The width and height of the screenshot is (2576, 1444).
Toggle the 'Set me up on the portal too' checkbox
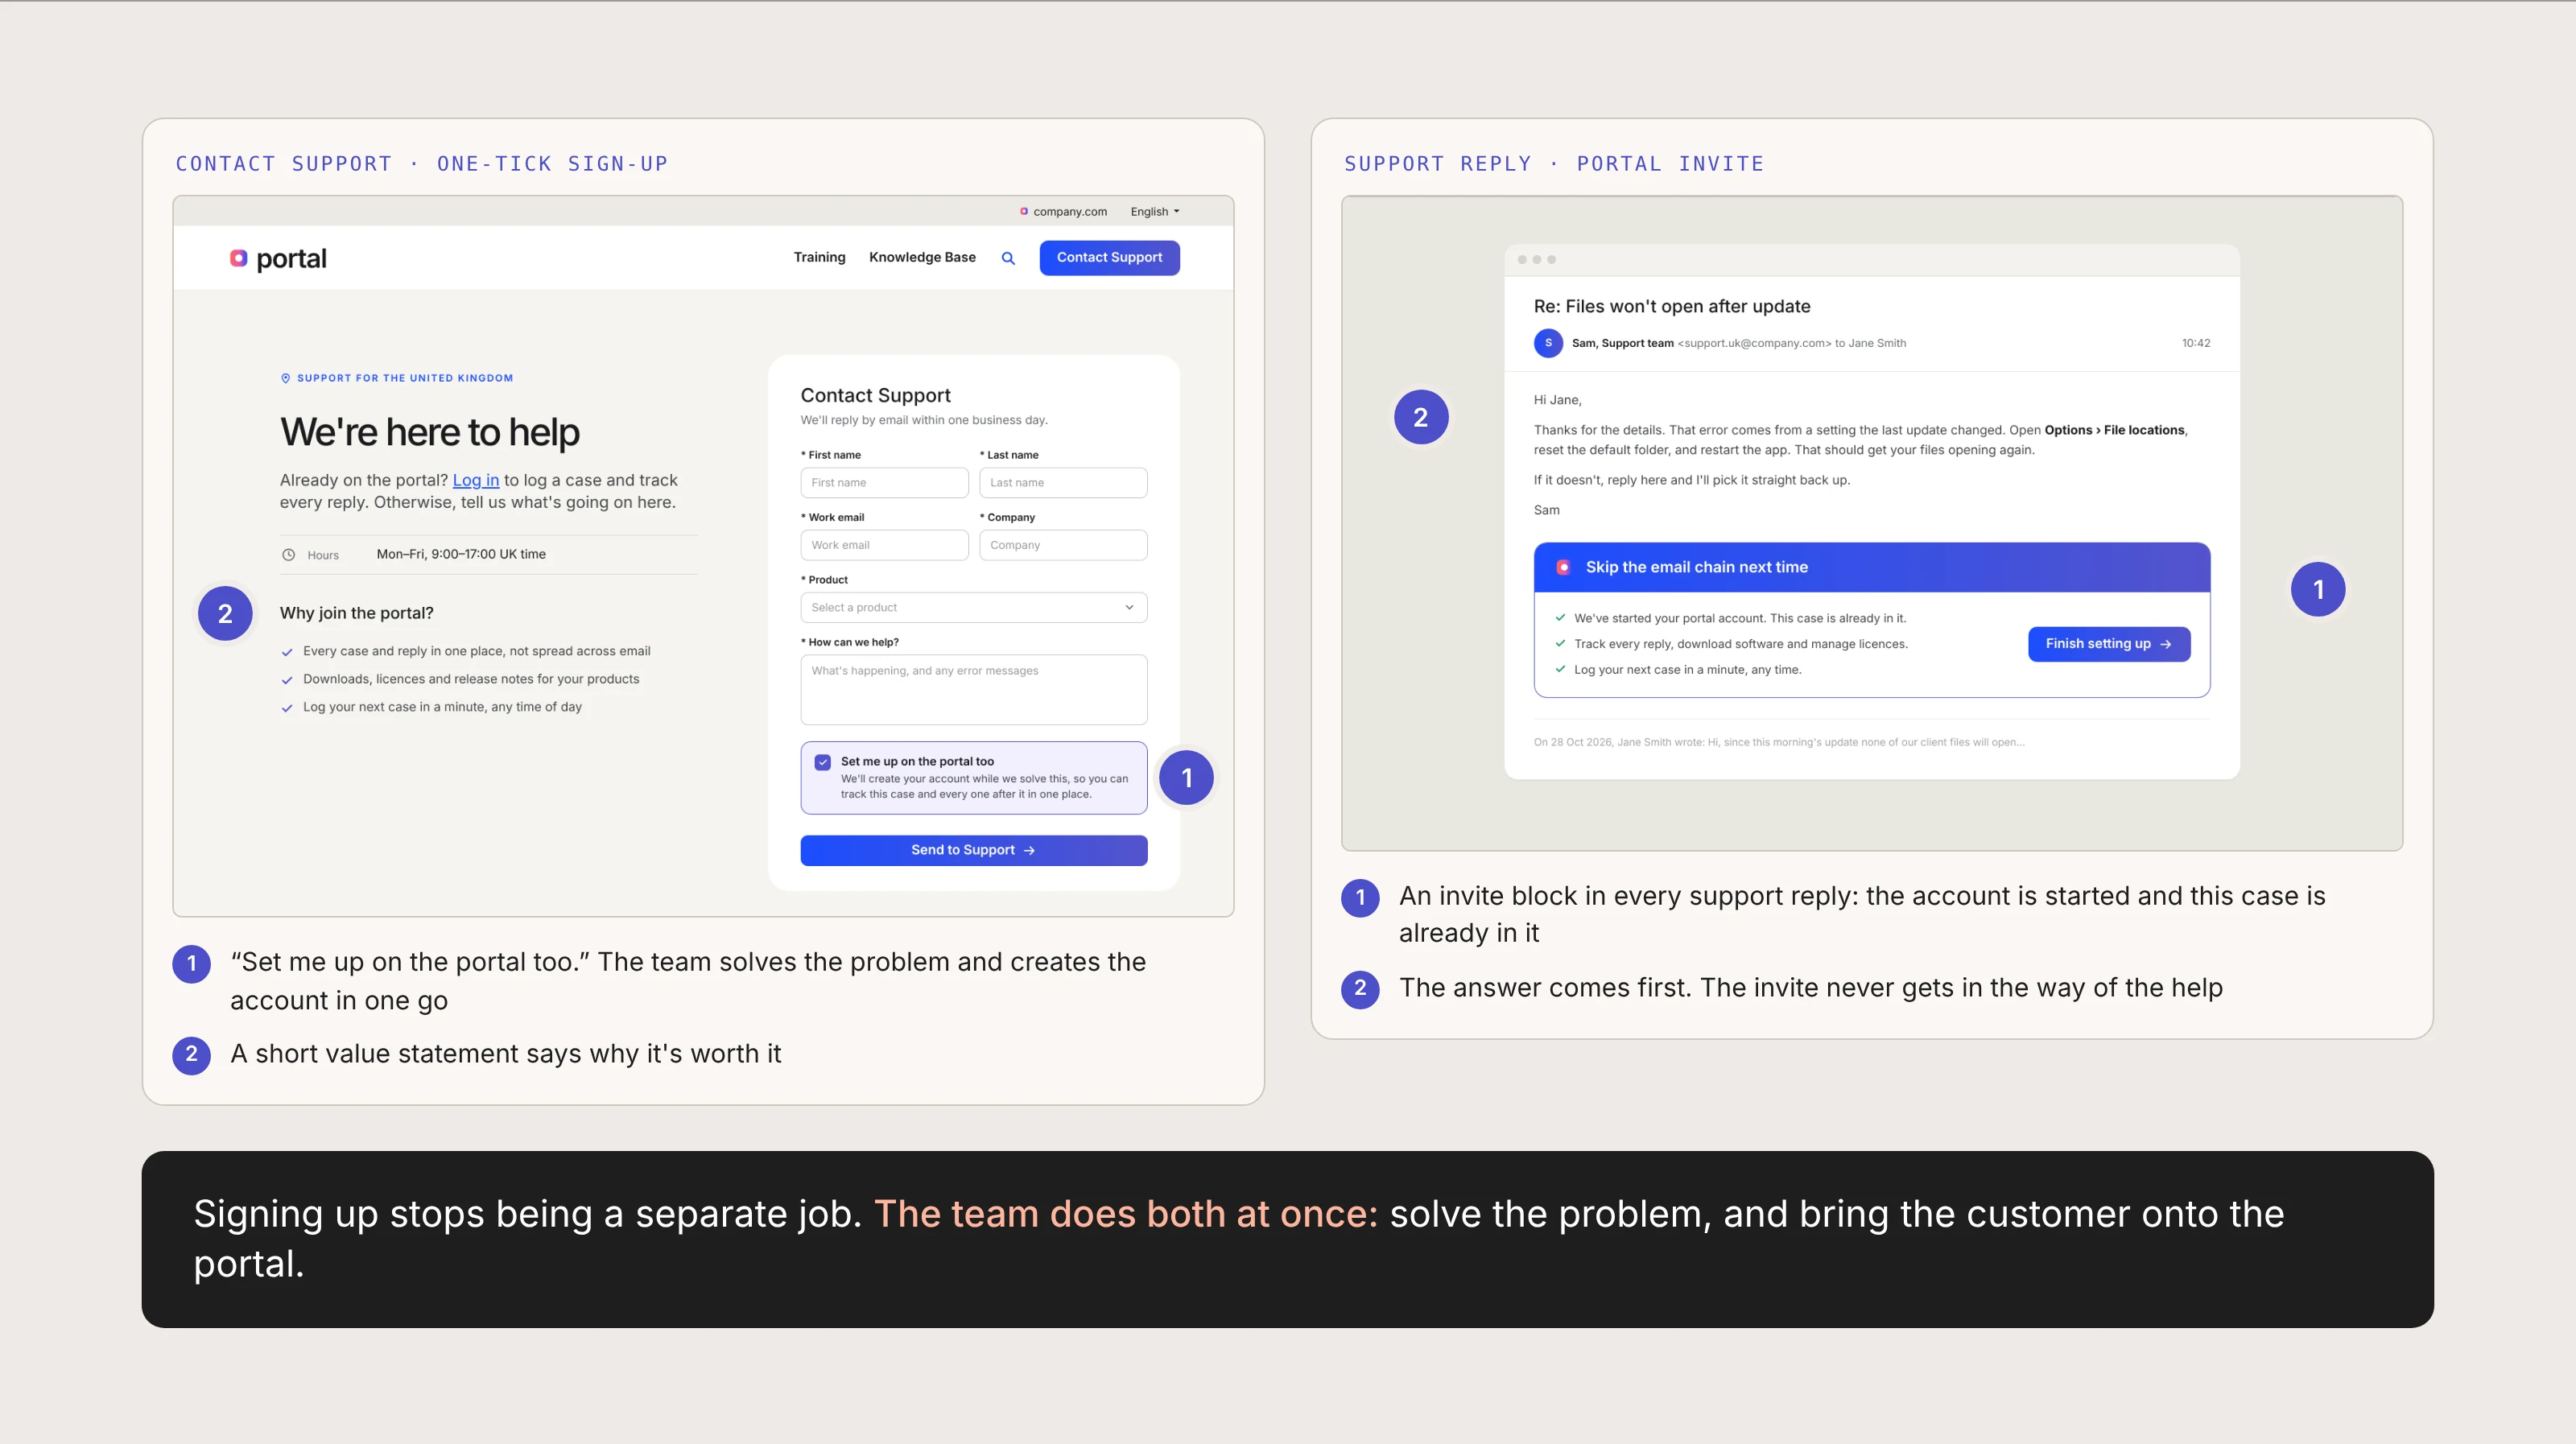click(x=822, y=762)
